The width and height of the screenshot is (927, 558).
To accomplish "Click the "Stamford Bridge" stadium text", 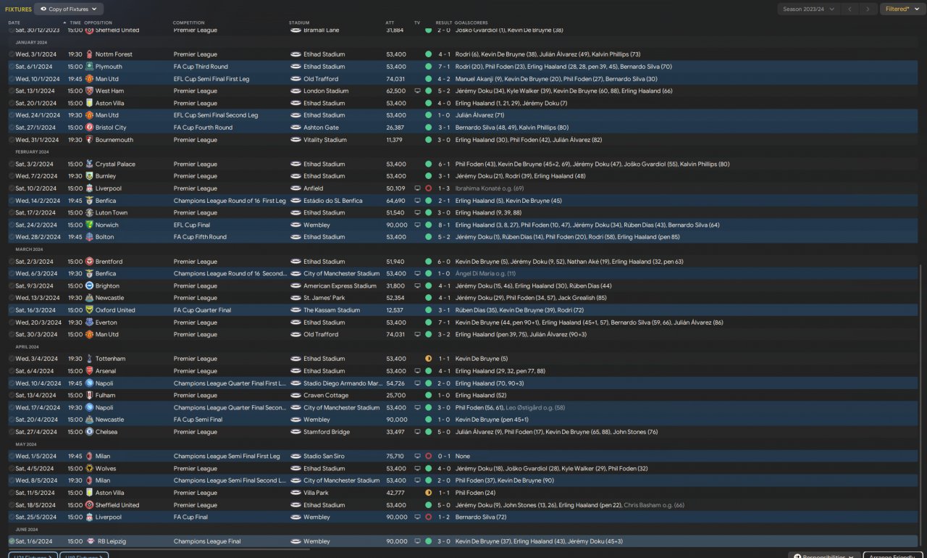I will (327, 432).
